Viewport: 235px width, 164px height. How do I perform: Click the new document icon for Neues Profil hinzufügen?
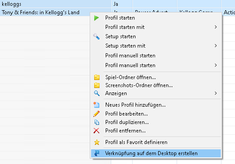point(96,105)
